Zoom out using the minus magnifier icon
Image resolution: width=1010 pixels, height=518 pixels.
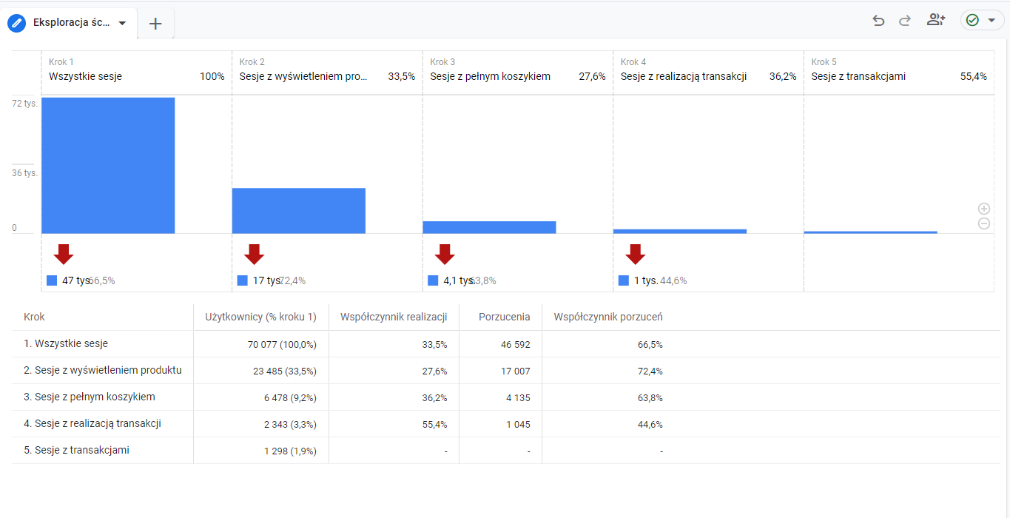coord(984,223)
